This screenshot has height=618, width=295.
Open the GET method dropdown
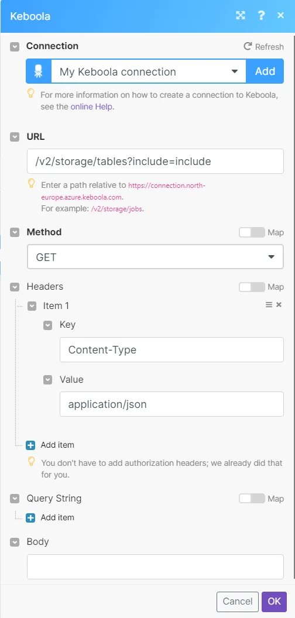(155, 257)
